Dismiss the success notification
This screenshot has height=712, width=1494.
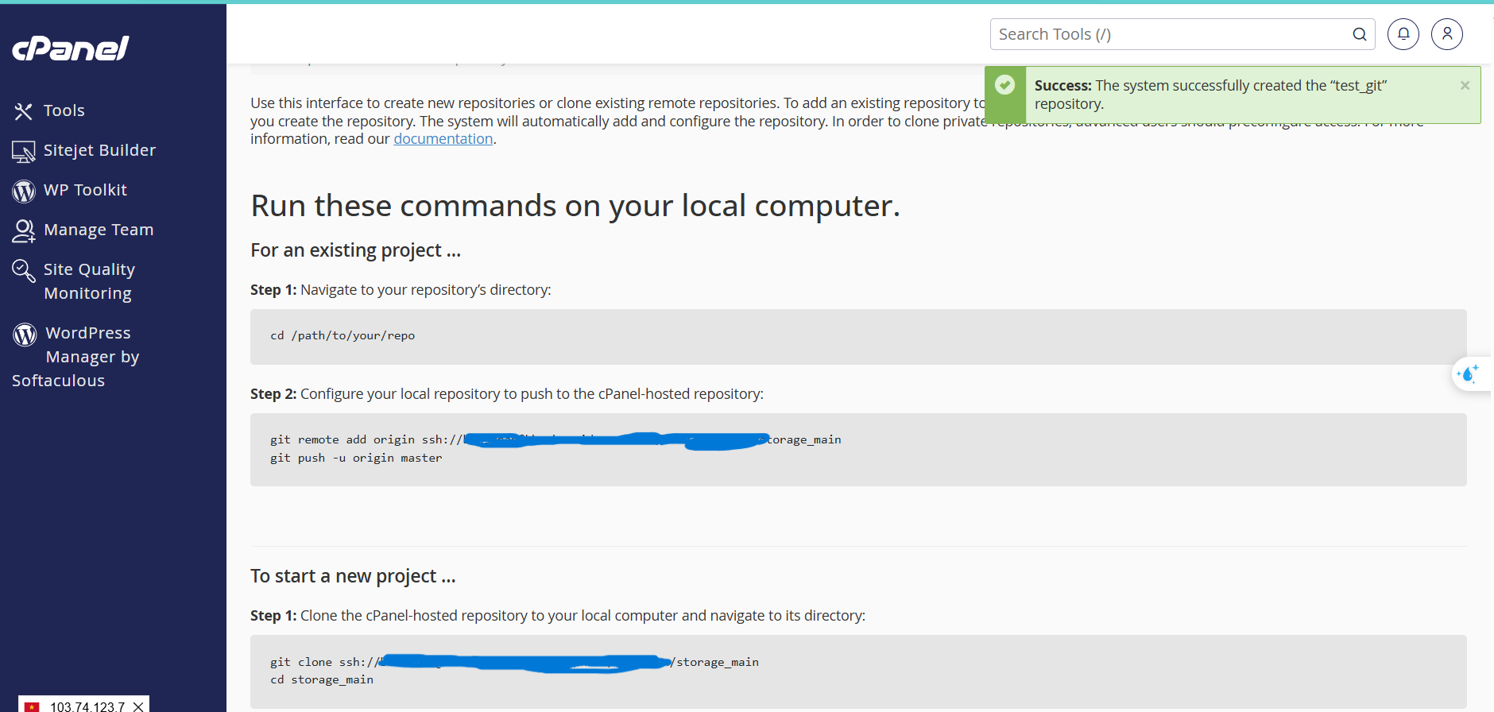click(x=1465, y=85)
